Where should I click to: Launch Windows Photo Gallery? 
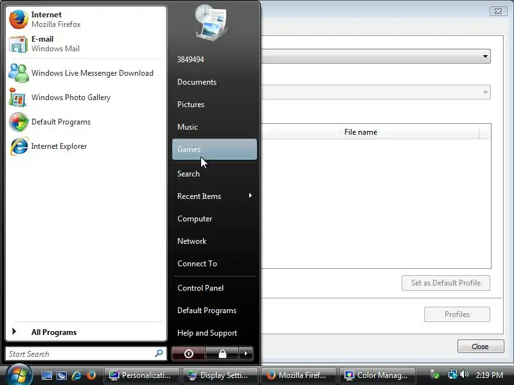[x=86, y=98]
